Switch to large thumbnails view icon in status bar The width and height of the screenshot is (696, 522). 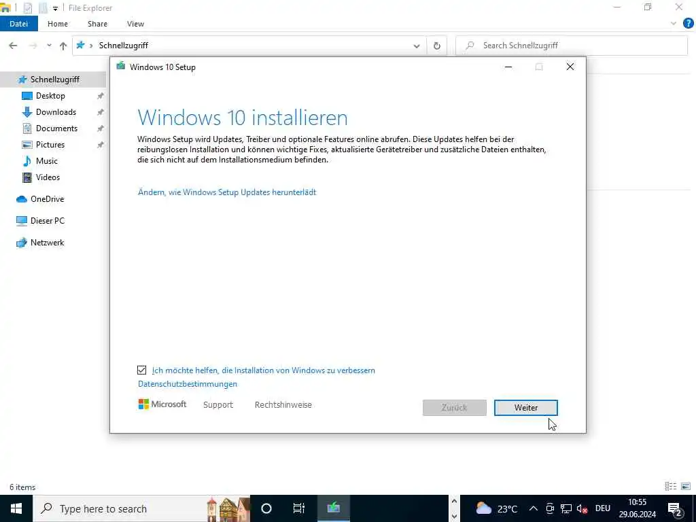point(686,487)
